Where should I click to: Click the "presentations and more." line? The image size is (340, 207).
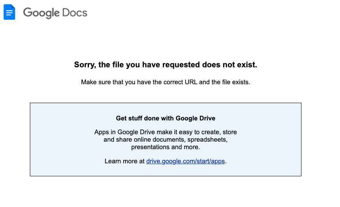[165, 147]
